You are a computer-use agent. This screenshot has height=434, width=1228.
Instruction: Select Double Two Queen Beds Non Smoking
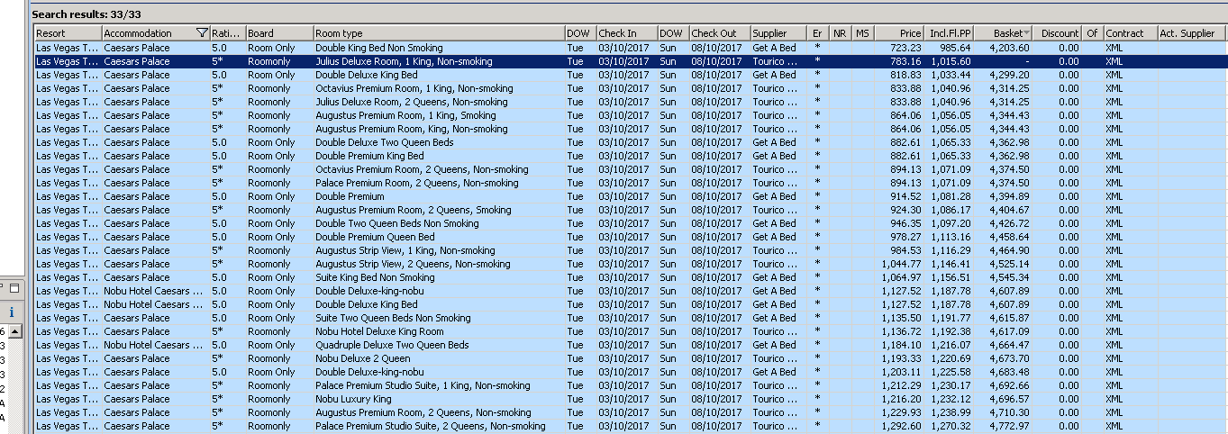[x=631, y=223]
